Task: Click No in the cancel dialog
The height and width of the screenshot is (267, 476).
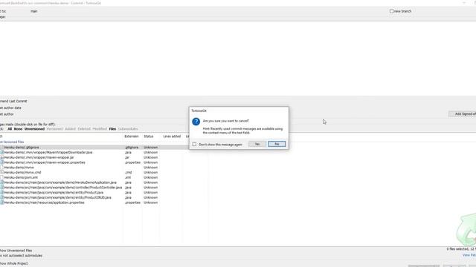Action: coord(277,144)
